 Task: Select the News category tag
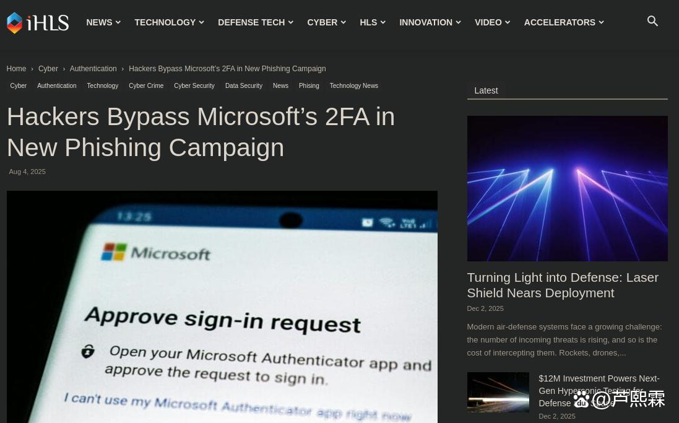(x=280, y=86)
